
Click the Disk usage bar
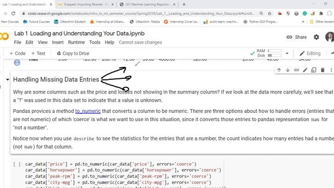[x=275, y=55]
